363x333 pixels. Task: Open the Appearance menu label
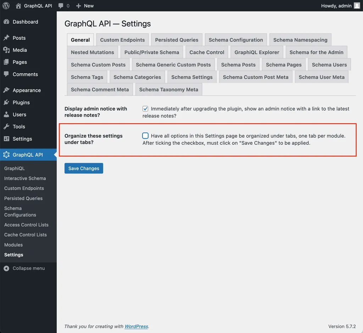pyautogui.click(x=27, y=90)
